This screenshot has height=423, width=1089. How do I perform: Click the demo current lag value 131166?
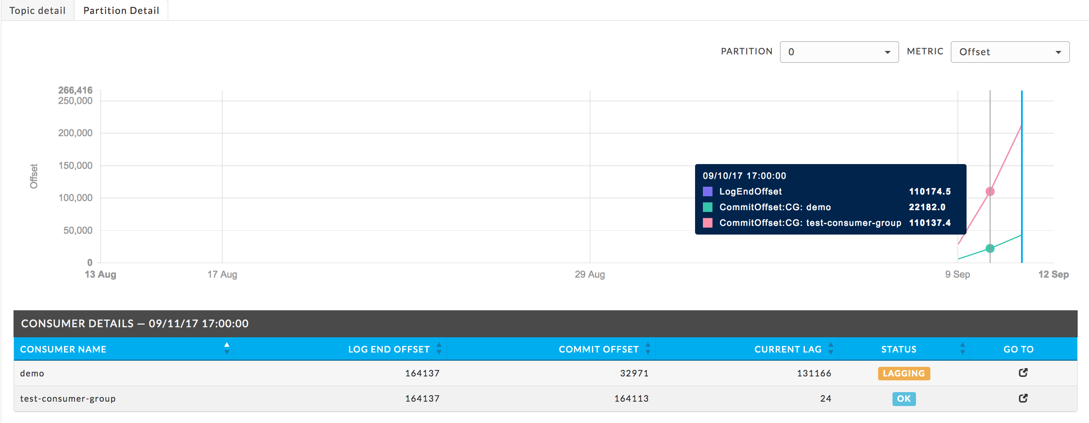(x=814, y=373)
